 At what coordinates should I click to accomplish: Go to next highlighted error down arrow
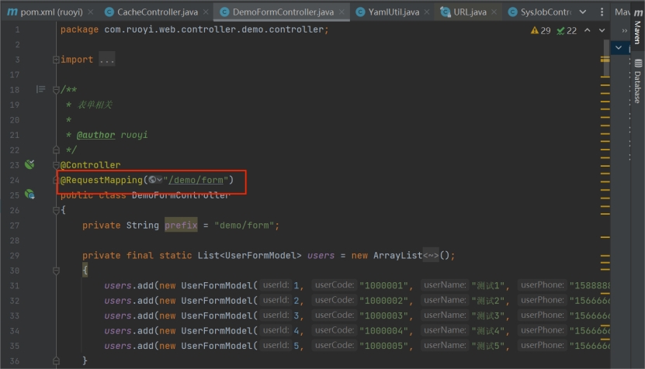(602, 30)
